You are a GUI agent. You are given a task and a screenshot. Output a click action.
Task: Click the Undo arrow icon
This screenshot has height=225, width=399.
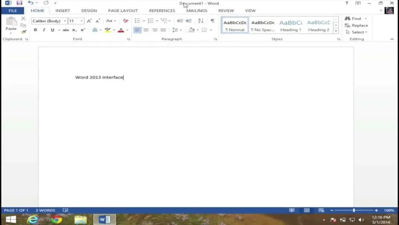click(31, 3)
